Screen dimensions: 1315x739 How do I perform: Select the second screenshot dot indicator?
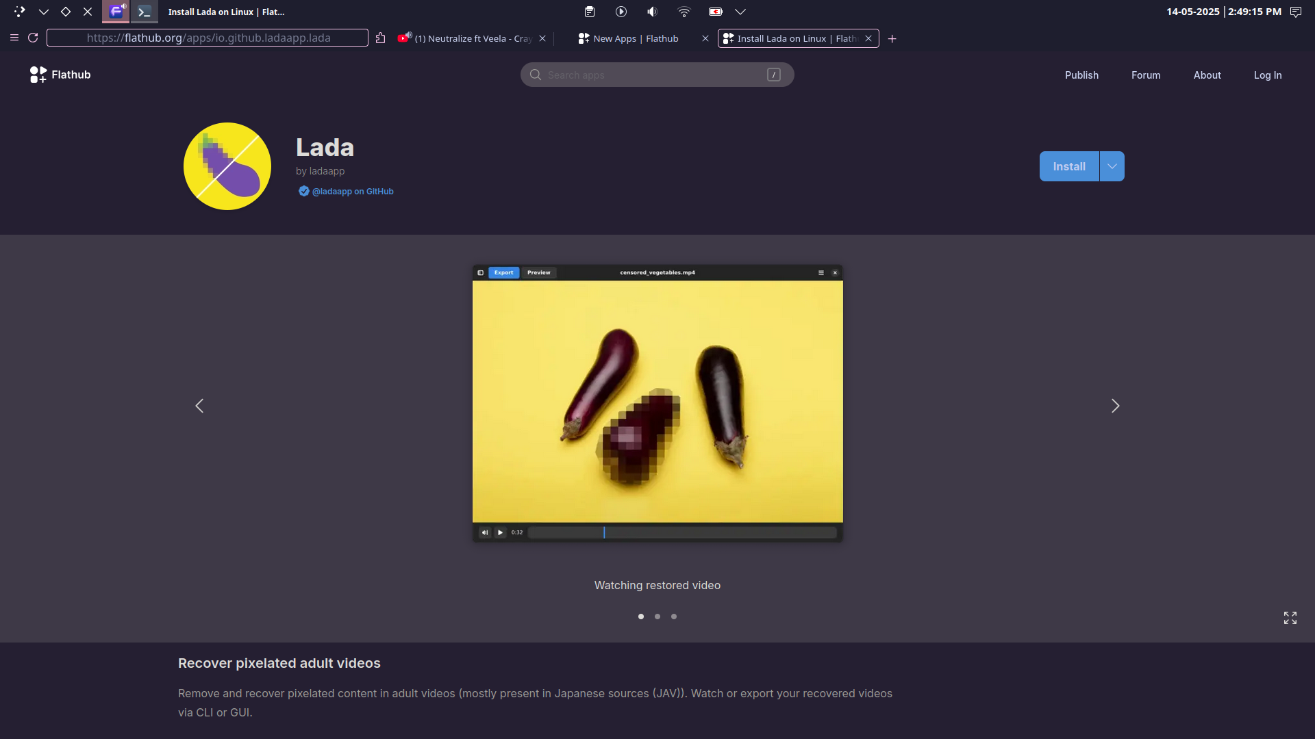(x=657, y=617)
